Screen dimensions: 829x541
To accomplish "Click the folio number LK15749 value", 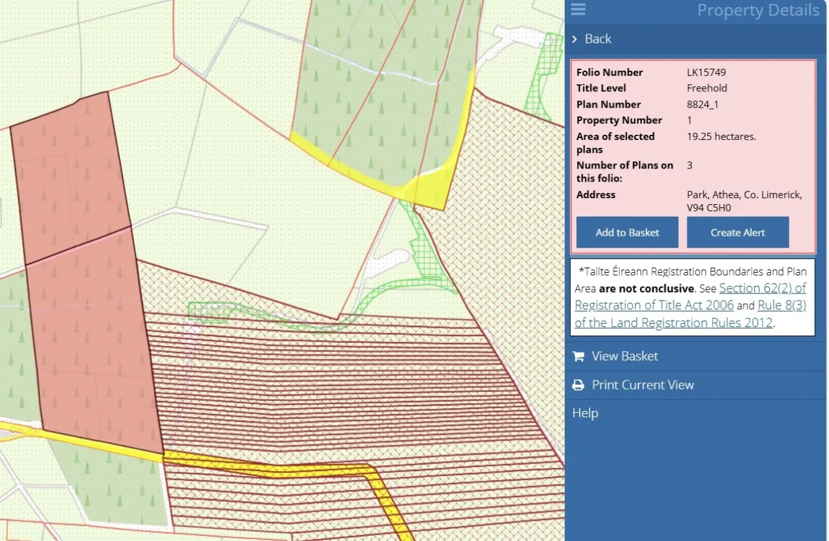I will (x=706, y=73).
